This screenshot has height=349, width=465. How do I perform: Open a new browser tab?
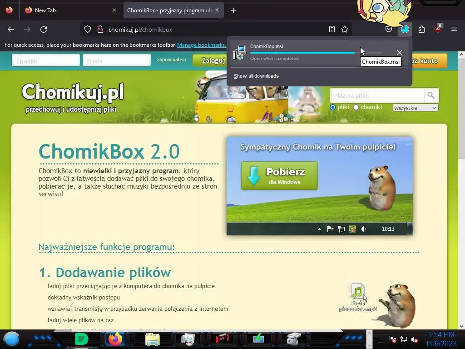(234, 10)
